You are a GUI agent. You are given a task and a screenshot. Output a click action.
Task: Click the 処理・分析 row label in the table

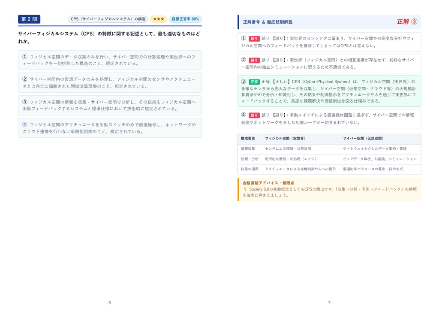tap(250, 159)
